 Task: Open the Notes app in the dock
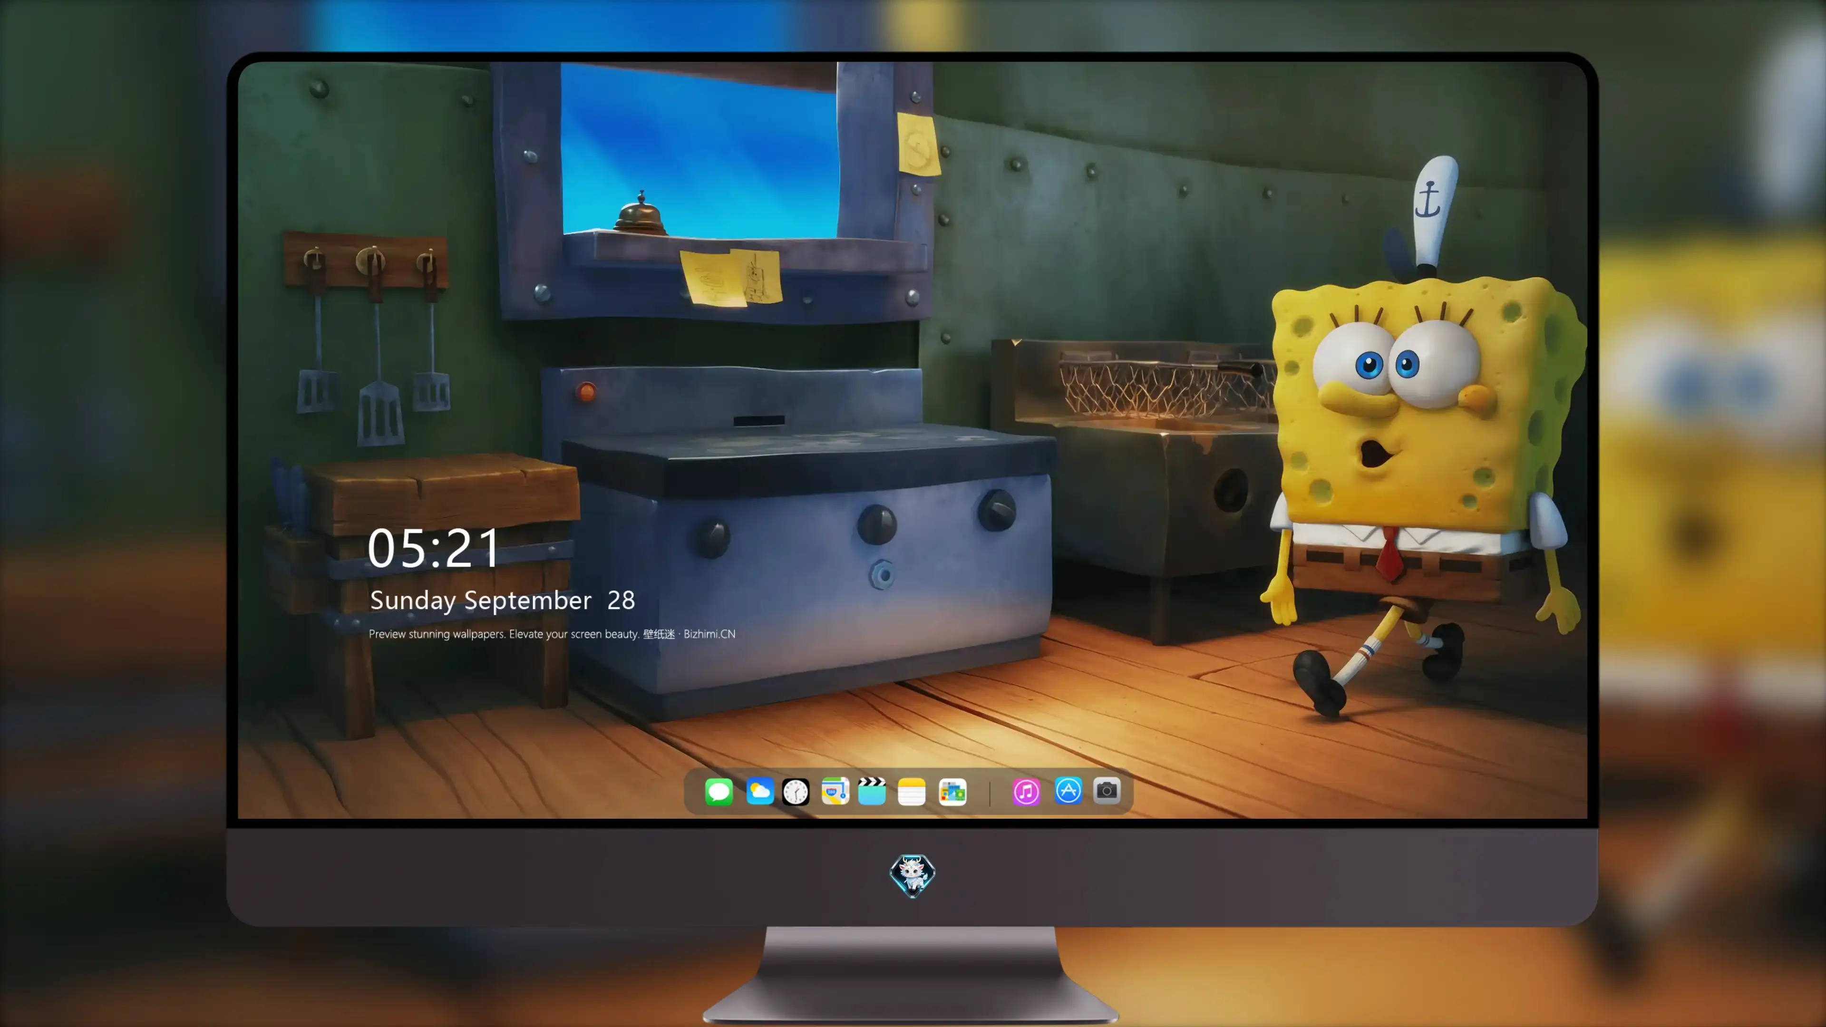tap(912, 791)
